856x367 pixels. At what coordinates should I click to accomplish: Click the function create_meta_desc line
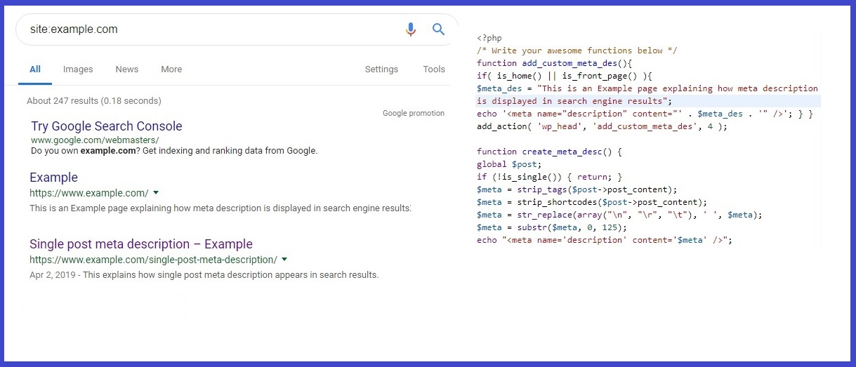coord(550,152)
